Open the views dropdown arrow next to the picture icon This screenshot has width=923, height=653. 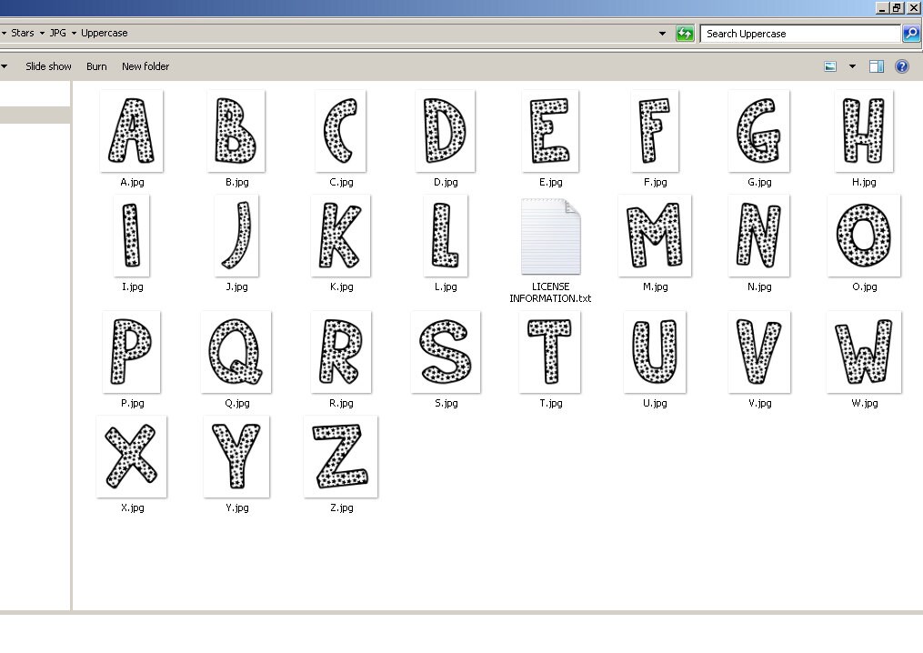[852, 65]
